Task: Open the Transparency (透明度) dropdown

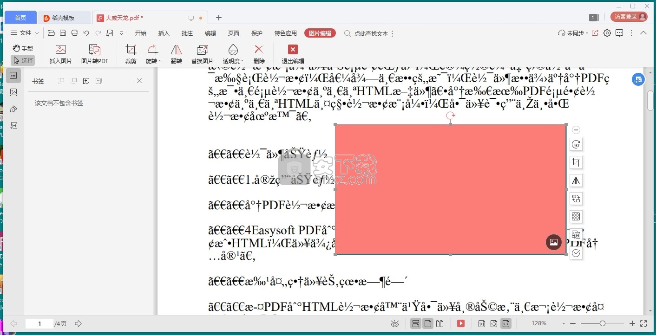Action: (233, 55)
